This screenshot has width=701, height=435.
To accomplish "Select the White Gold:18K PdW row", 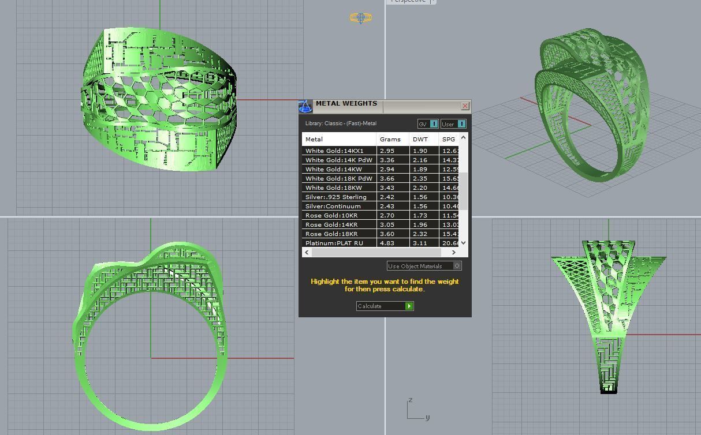I will (x=381, y=178).
